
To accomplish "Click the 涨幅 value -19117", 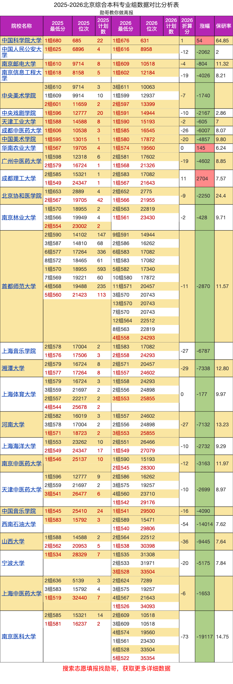I will pos(205,637).
